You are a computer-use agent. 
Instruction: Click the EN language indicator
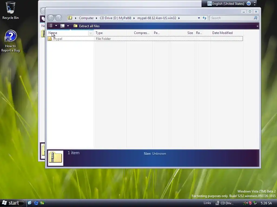point(210,4)
